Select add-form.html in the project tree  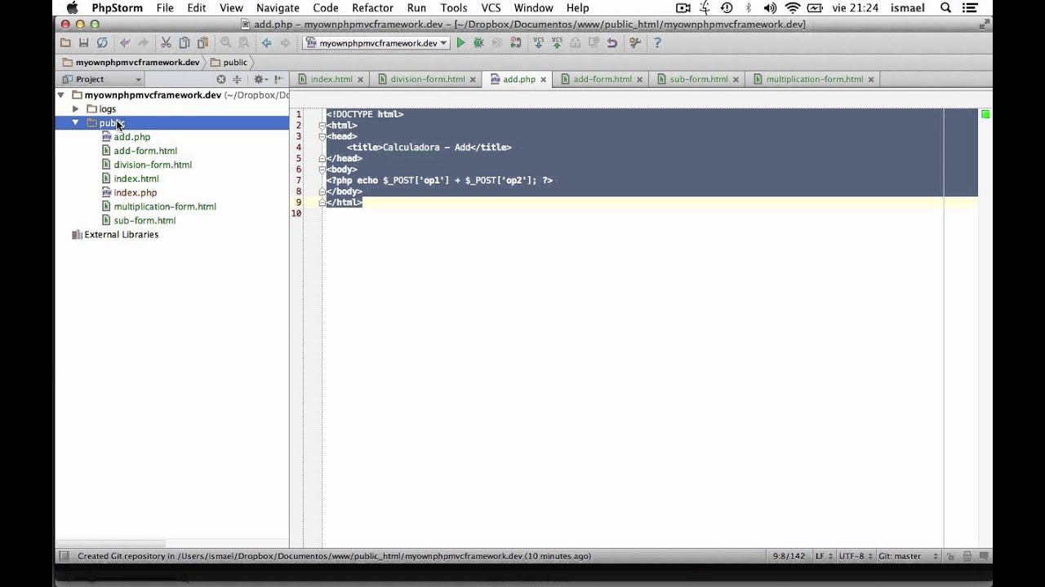145,151
